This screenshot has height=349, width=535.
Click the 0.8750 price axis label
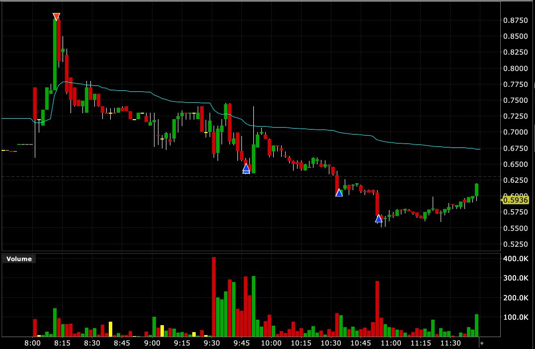pyautogui.click(x=516, y=20)
